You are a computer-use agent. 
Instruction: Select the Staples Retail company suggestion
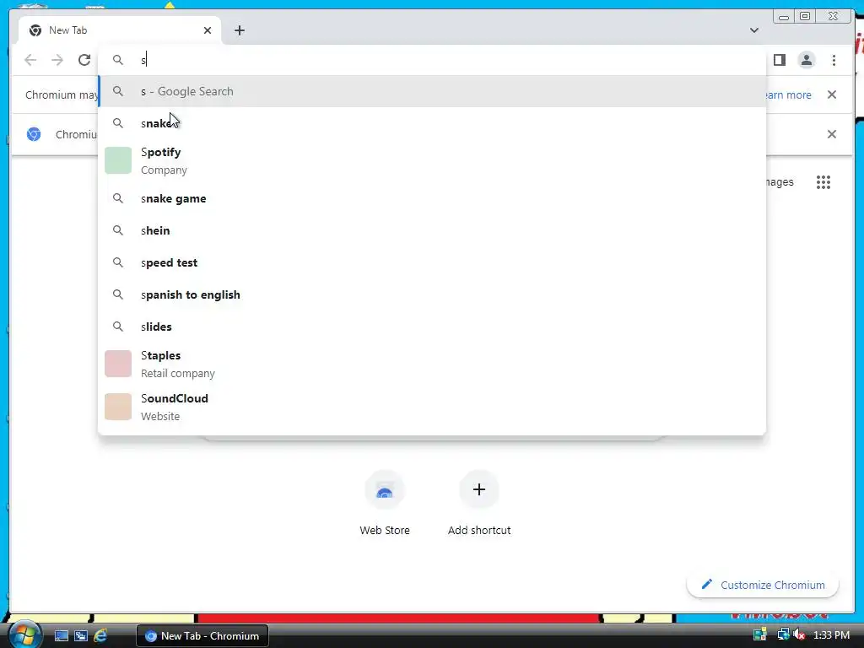[x=432, y=364]
